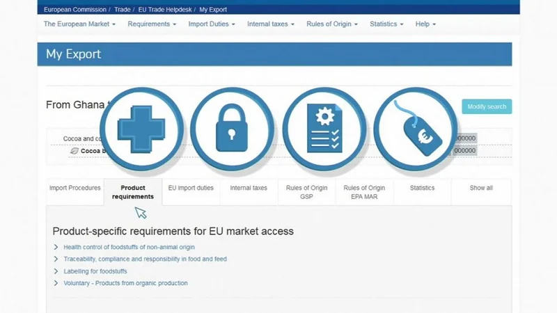Expand the Health control of foodstuffs chevron
The width and height of the screenshot is (557, 313).
56,247
